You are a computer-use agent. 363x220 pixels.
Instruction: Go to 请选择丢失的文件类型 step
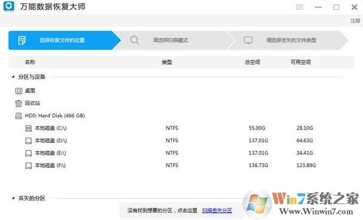point(288,40)
